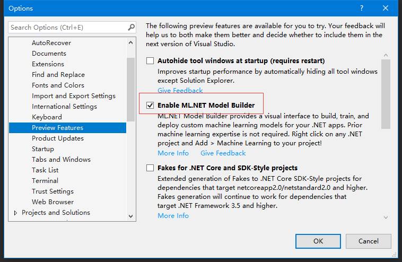Focus the Search Options input field
This screenshot has height=262, width=402.
66,27
